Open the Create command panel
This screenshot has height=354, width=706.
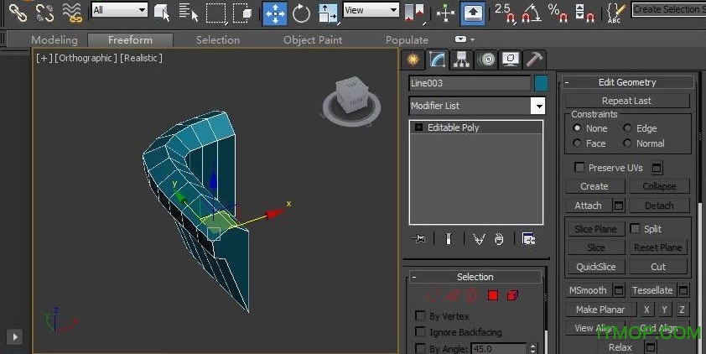click(413, 60)
